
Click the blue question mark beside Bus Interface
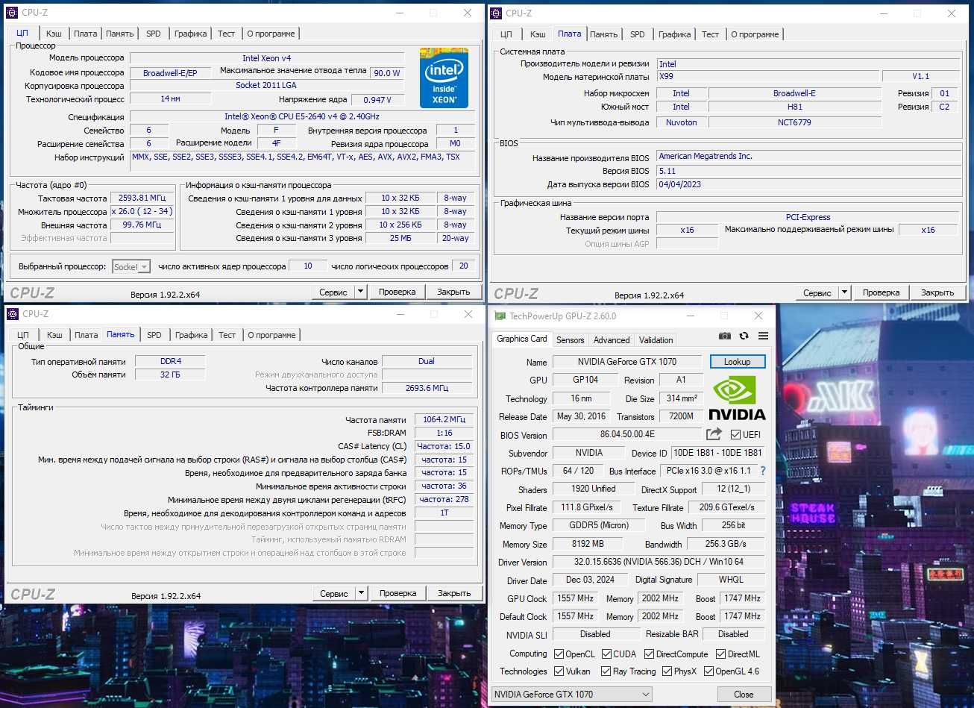[762, 471]
